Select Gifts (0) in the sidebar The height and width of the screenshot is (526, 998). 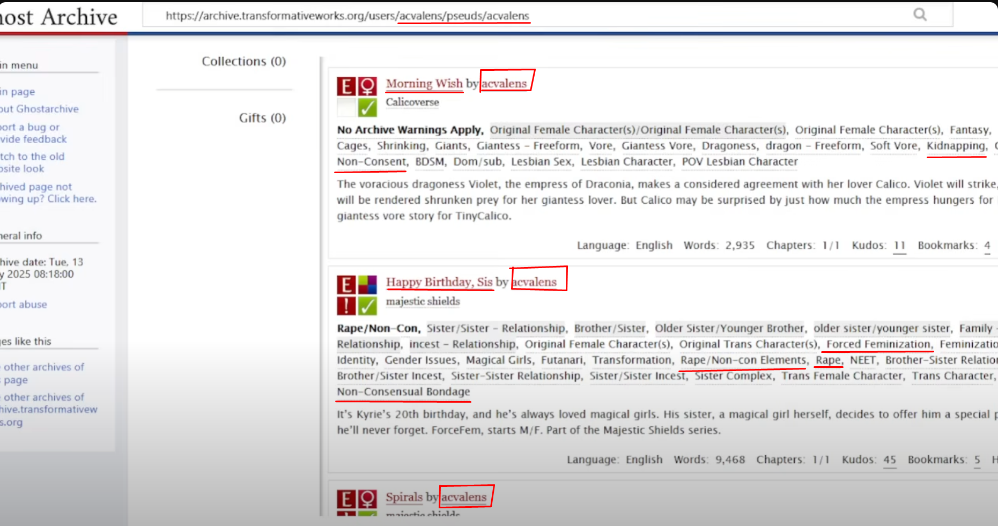(x=263, y=117)
